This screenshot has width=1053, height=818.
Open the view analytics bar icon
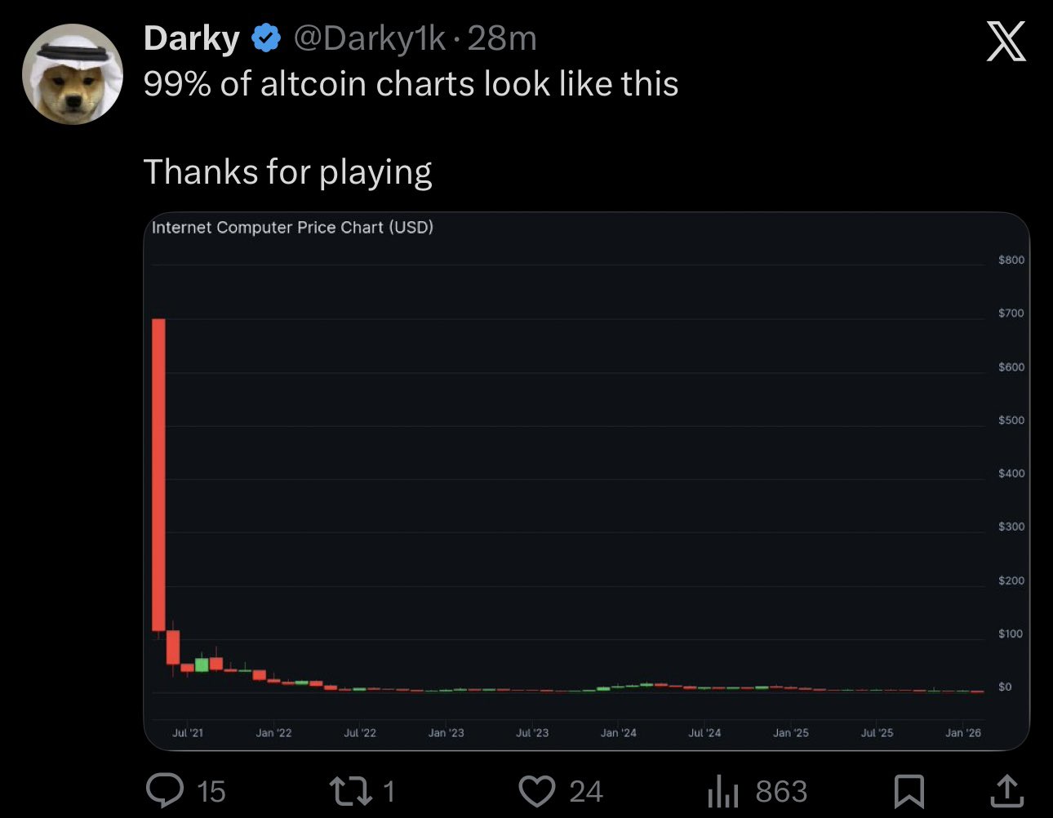coord(723,790)
